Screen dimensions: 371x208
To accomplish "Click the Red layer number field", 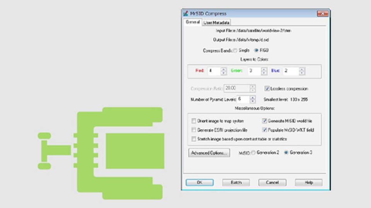I will pos(214,71).
